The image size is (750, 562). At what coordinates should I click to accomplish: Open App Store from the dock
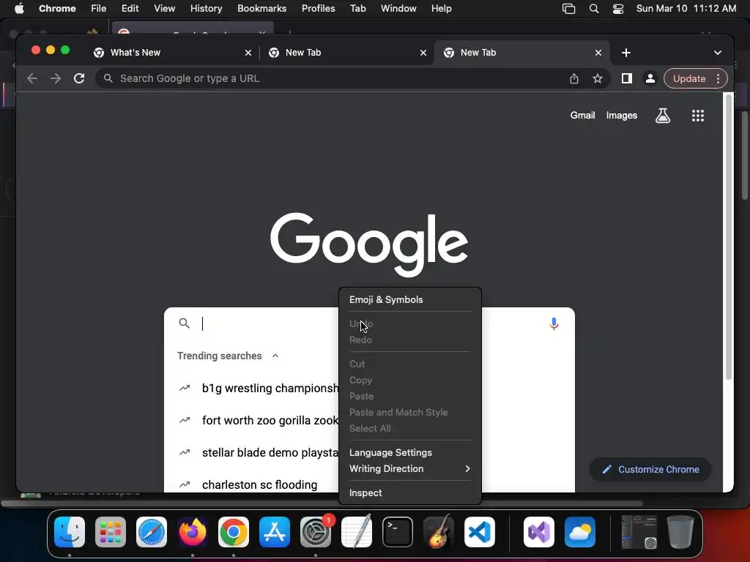(x=275, y=532)
